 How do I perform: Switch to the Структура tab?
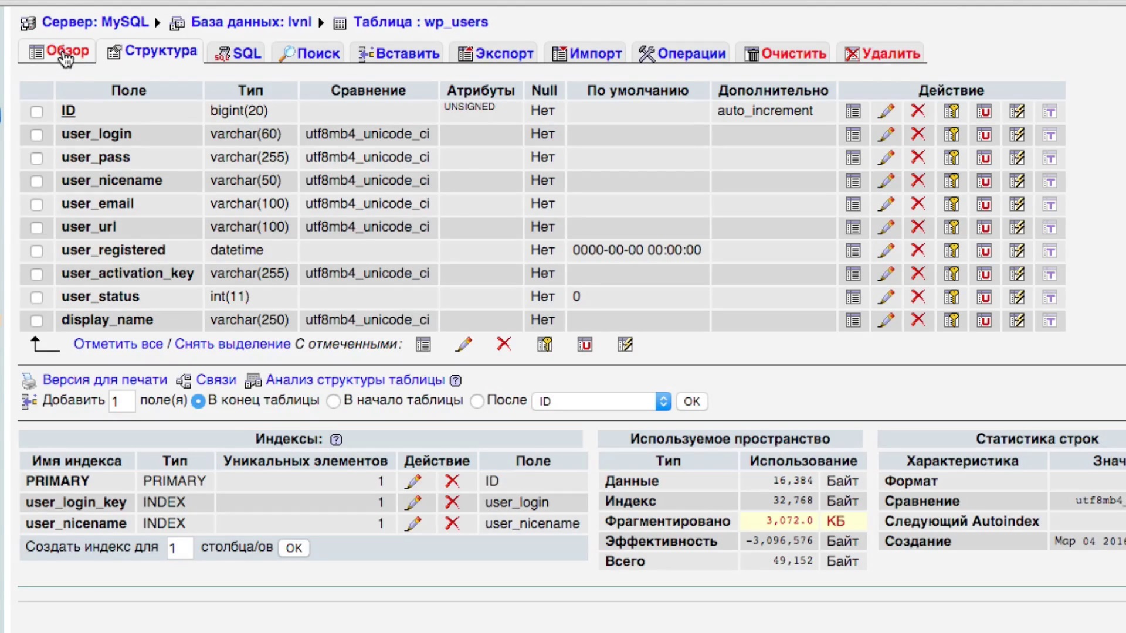[x=152, y=52]
